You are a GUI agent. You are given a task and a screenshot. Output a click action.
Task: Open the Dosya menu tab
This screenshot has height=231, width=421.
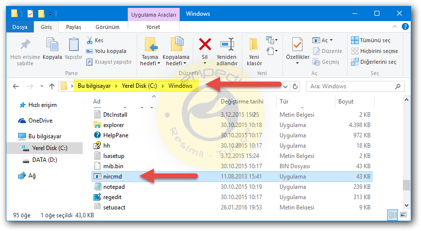(x=20, y=27)
